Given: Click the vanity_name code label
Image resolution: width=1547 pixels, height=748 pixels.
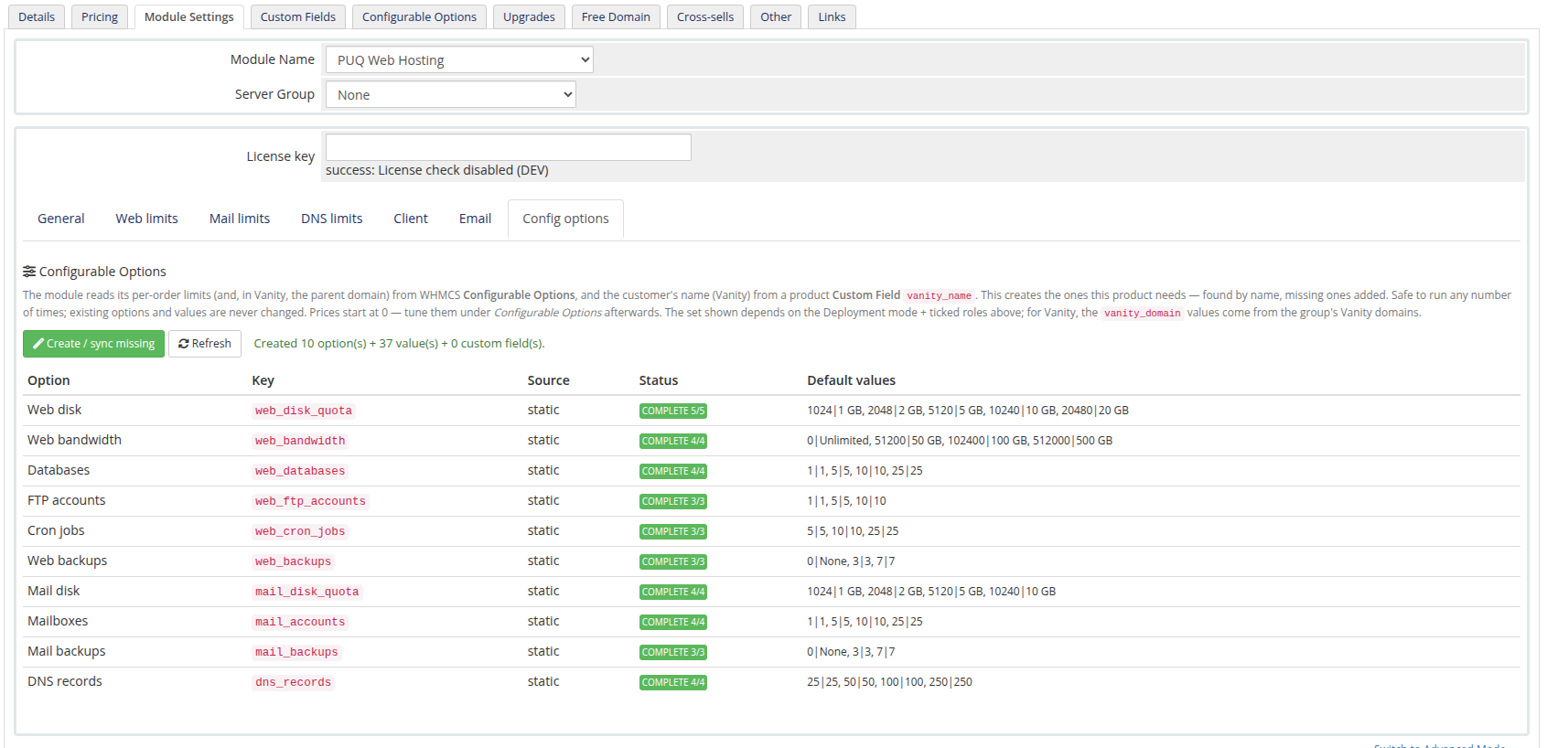Looking at the screenshot, I should coord(939,295).
